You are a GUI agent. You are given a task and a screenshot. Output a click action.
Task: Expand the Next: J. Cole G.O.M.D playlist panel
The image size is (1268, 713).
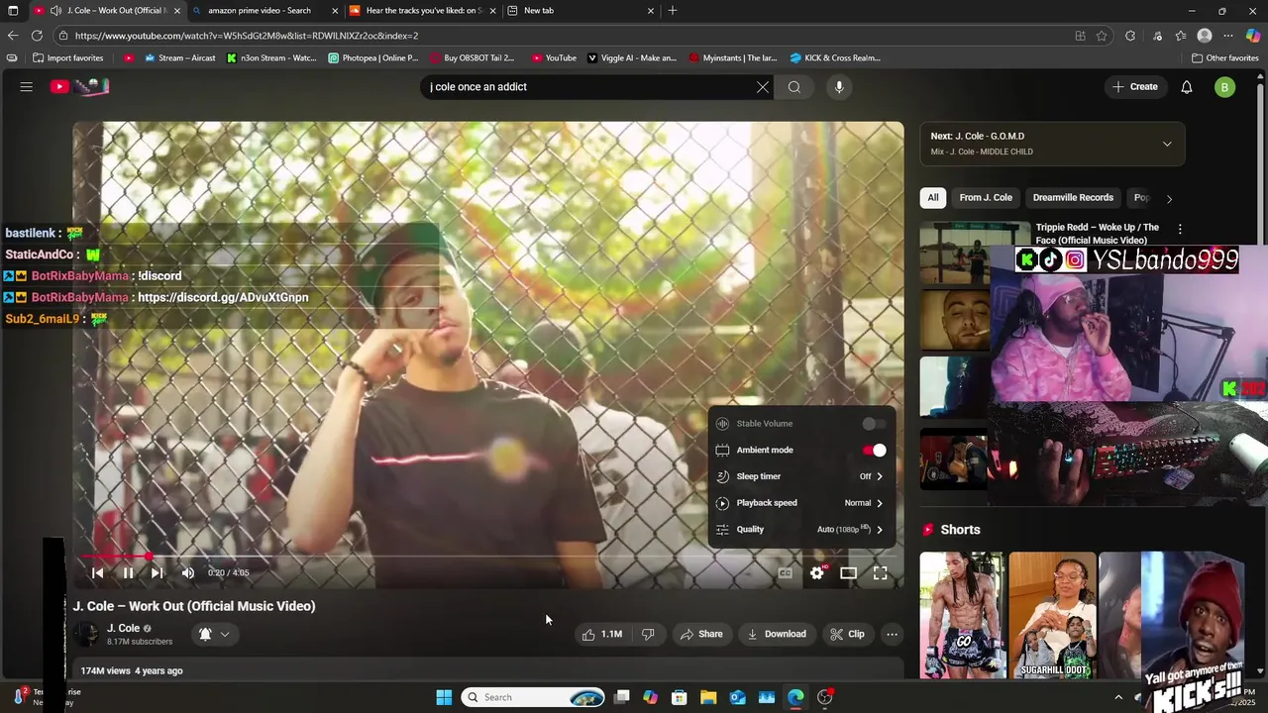coord(1052,144)
